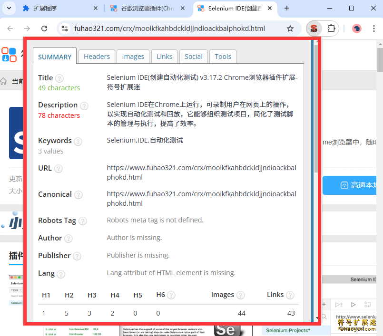Click the help icon next to Title

point(59,78)
